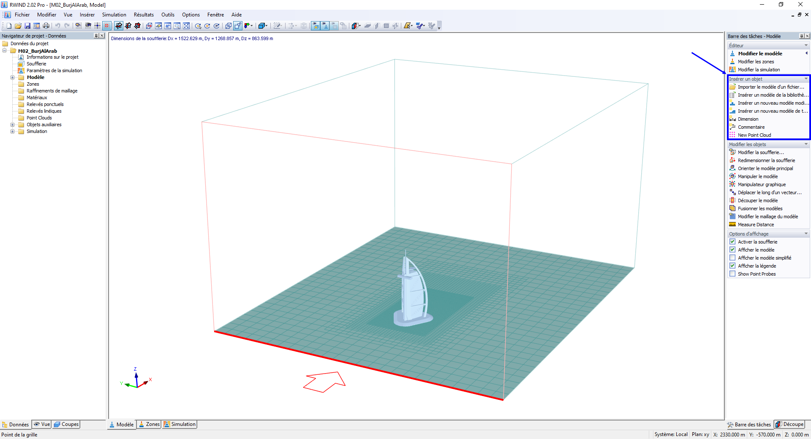Click Modifier le maillage du modèle
Screen dimensions: 811x439
point(768,217)
